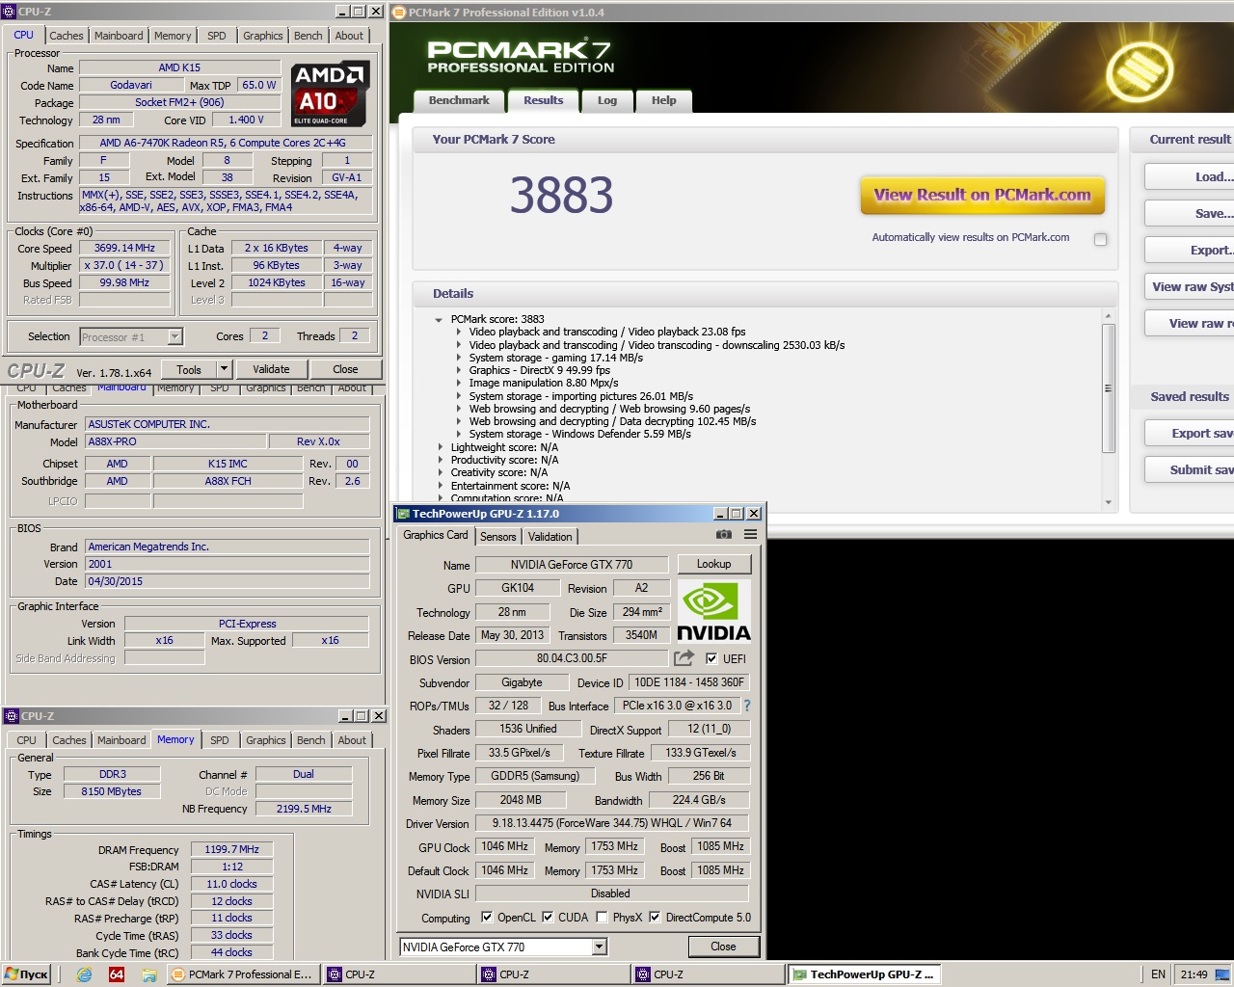The image size is (1234, 987).
Task: Click the CPU-Z icon in the Memory window title
Action: pyautogui.click(x=12, y=716)
